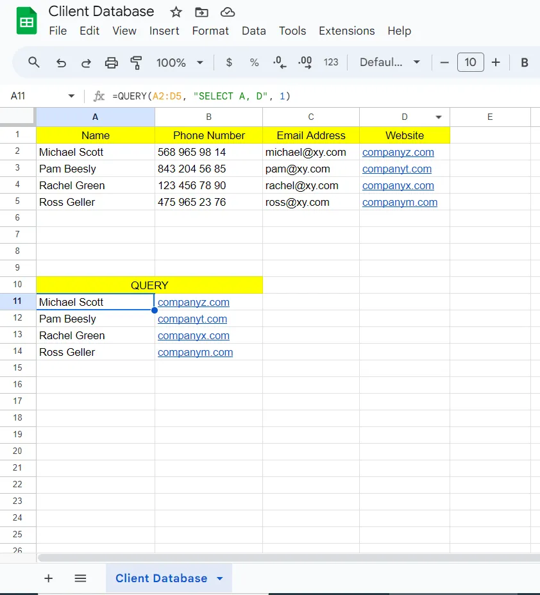Open the File menu
The width and height of the screenshot is (540, 595).
(58, 31)
